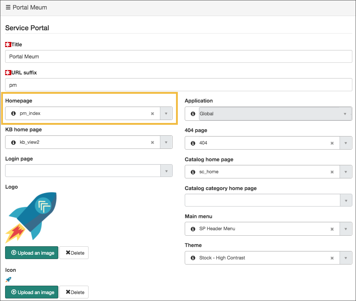The image size is (356, 301).
Task: Open the Catalog home page dropdown
Action: 345,171
